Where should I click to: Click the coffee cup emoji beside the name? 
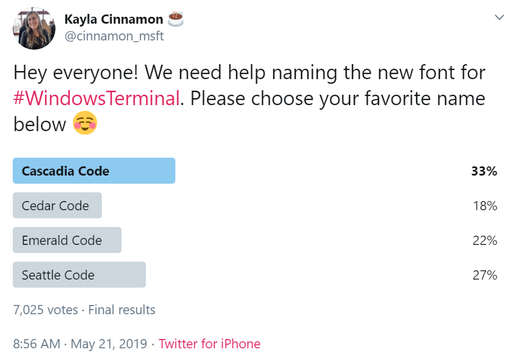175,19
